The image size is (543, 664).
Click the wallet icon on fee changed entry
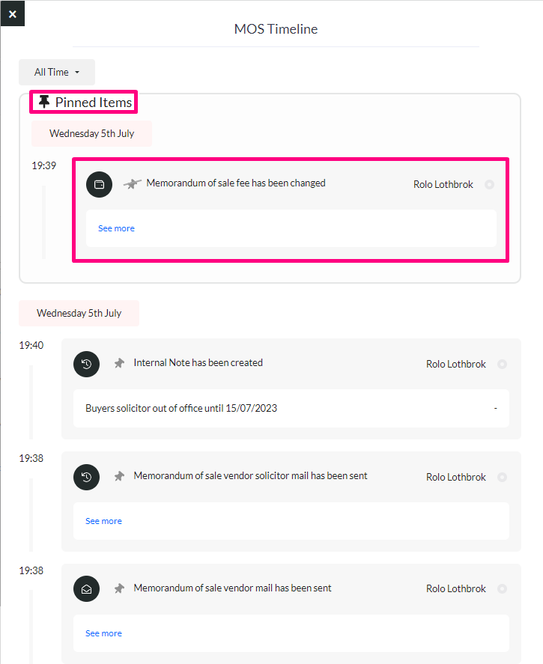point(99,184)
